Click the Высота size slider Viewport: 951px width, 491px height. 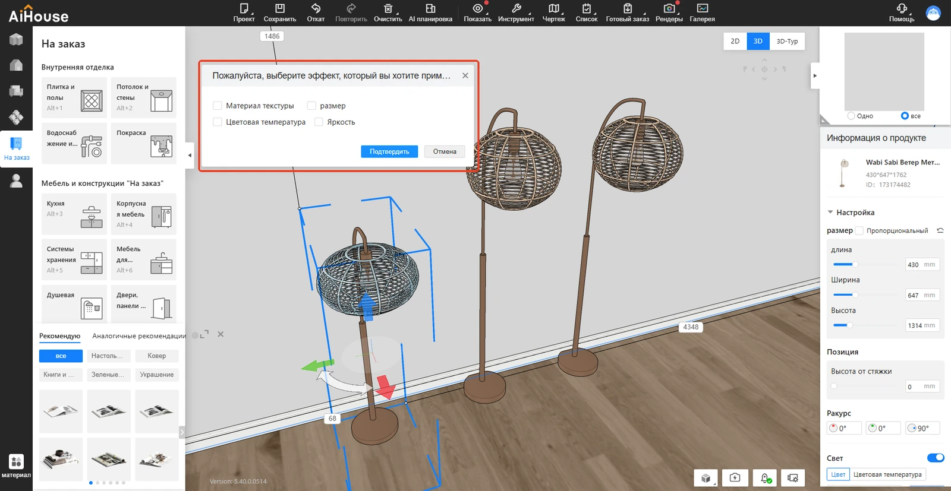[850, 325]
